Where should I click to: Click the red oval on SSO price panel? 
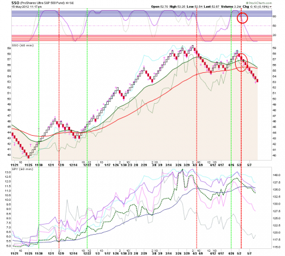coord(241,62)
